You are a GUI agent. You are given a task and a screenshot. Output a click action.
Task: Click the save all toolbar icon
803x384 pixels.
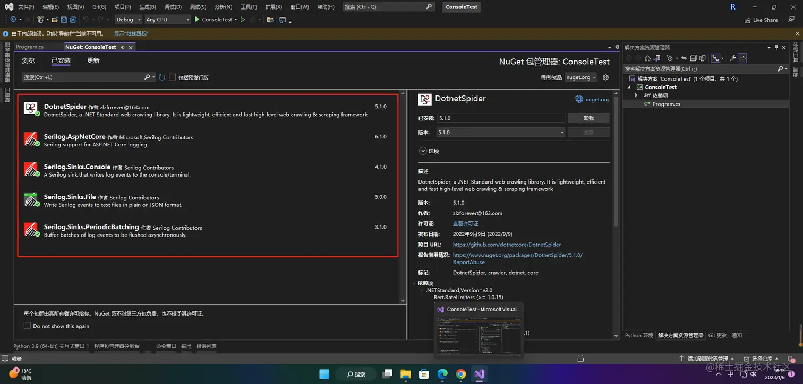pyautogui.click(x=73, y=20)
